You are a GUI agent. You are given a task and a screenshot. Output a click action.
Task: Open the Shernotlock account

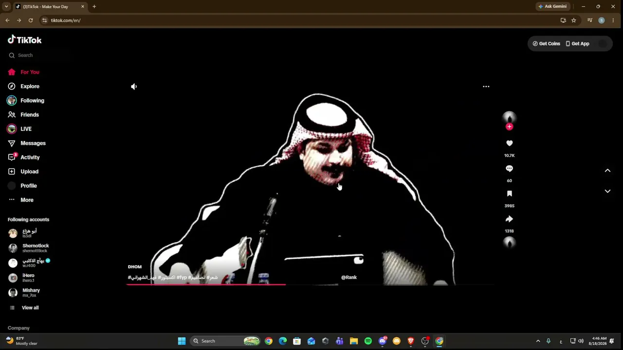coord(29,248)
